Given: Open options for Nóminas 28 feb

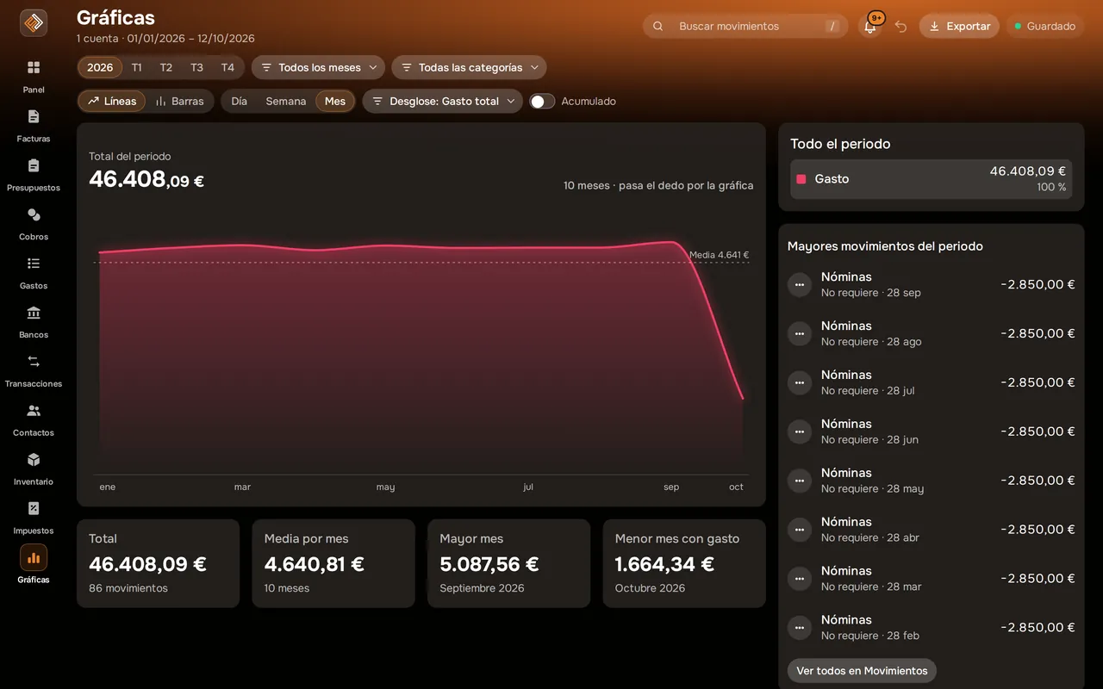Looking at the screenshot, I should tap(800, 627).
